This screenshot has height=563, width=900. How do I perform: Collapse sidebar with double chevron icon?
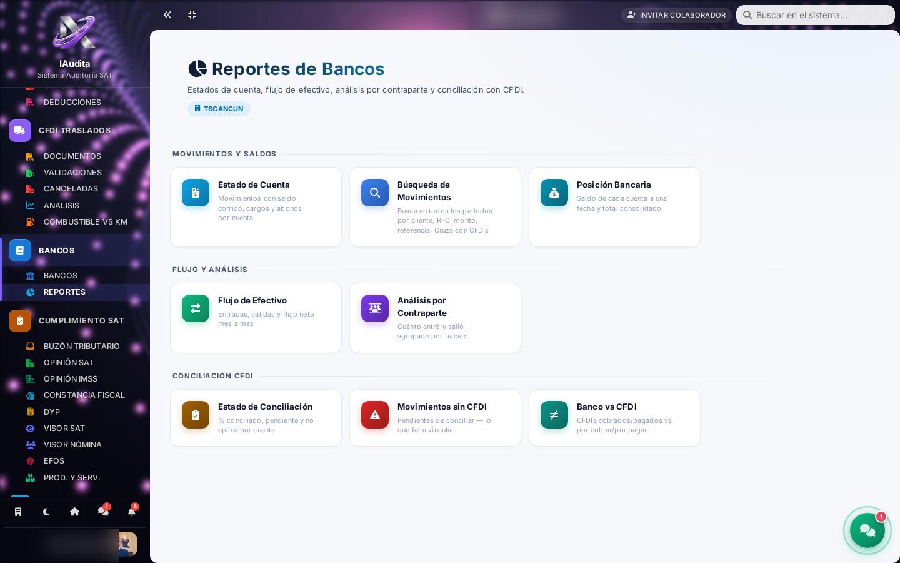[x=167, y=14]
